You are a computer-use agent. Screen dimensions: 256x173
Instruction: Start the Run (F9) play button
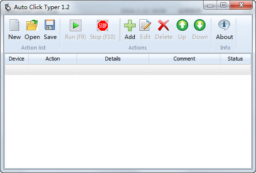coord(76,29)
